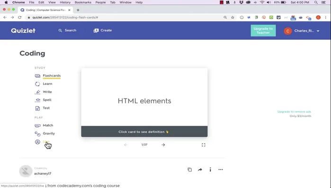Click the Live mode person icon
Viewport: 331px width, 188px height.
pos(37,142)
